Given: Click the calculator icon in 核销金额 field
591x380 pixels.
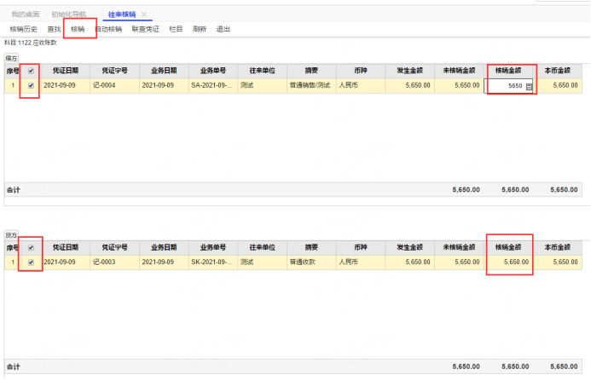Looking at the screenshot, I should [x=529, y=86].
